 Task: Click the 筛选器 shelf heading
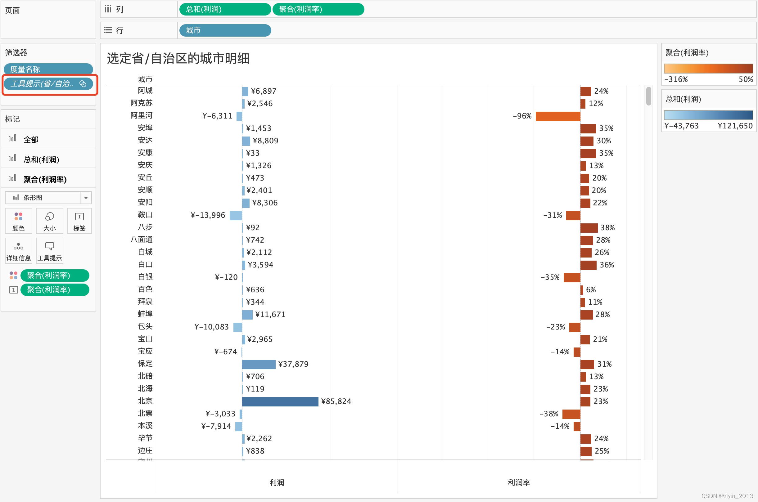16,52
